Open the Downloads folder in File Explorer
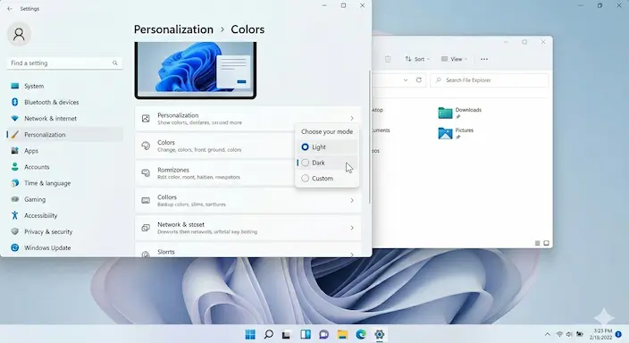Image resolution: width=629 pixels, height=343 pixels. [460, 113]
